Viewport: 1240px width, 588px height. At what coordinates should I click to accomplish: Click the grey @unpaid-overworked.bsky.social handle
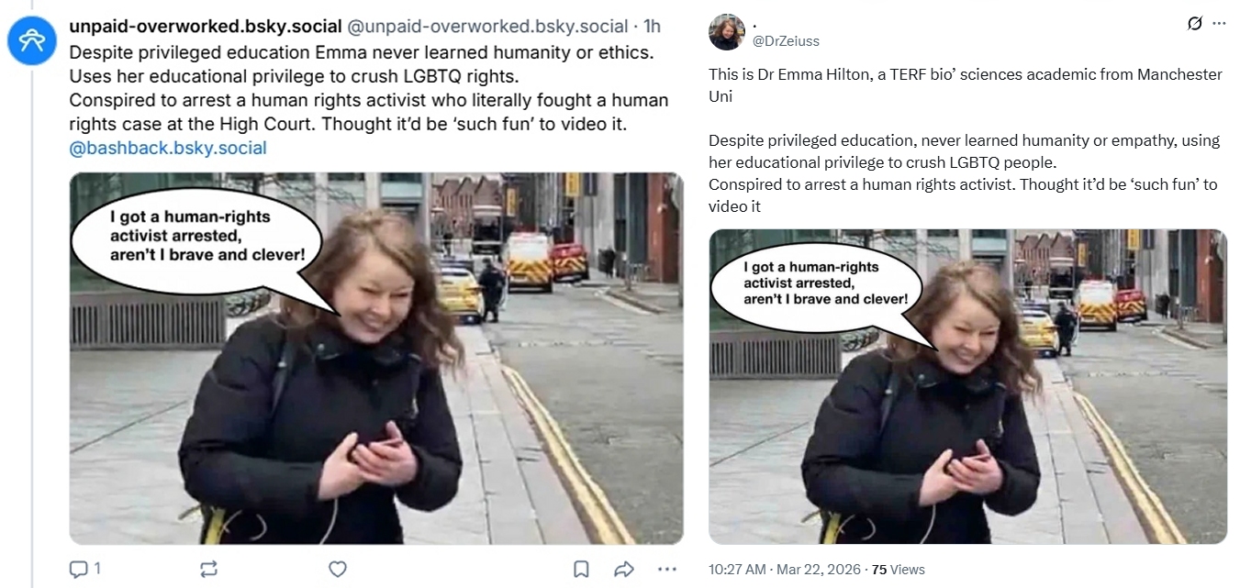486,27
